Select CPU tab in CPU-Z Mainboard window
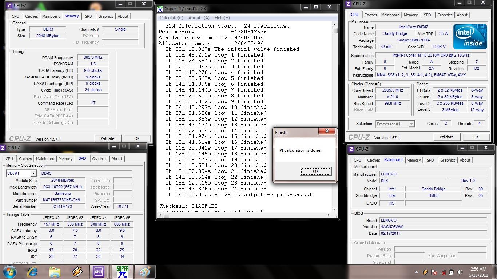497x279 pixels. tap(357, 160)
